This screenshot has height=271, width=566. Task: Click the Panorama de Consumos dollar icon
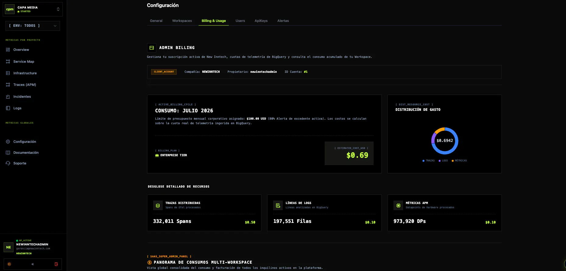(149, 262)
